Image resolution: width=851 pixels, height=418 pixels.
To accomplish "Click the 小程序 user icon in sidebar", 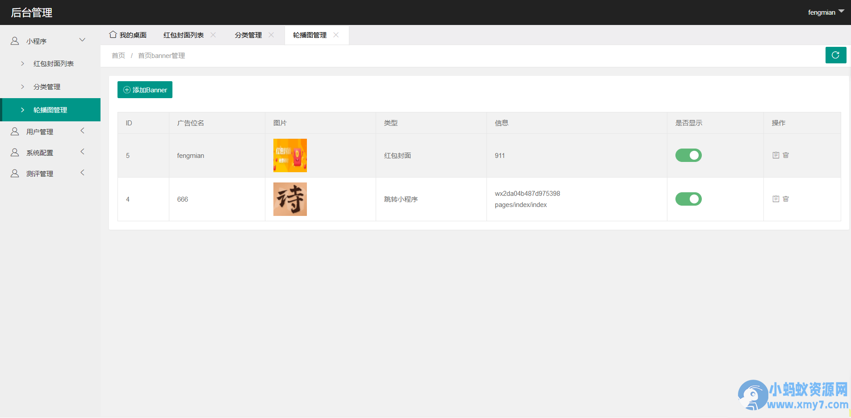I will click(x=15, y=41).
